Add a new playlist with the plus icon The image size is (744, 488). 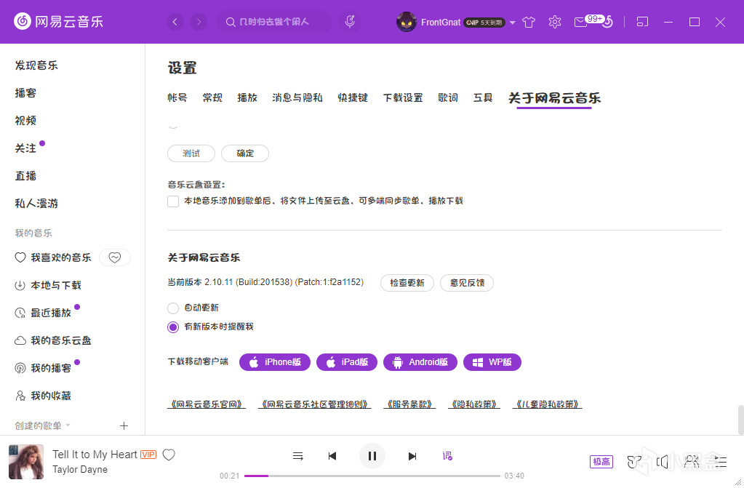point(124,425)
